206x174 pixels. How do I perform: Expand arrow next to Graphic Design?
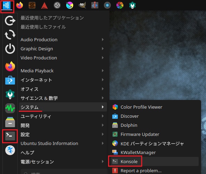(x=102, y=49)
